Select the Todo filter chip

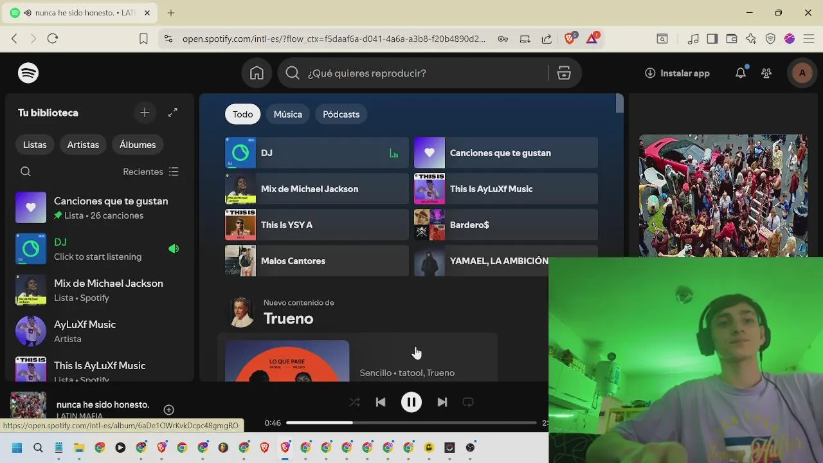(x=242, y=114)
